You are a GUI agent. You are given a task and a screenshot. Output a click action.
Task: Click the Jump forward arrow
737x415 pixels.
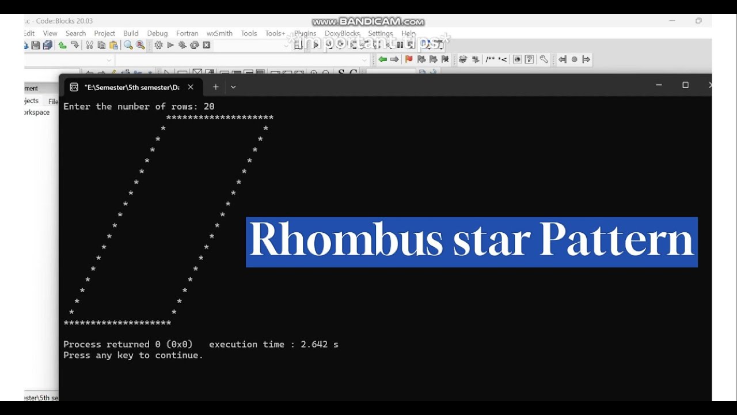394,59
